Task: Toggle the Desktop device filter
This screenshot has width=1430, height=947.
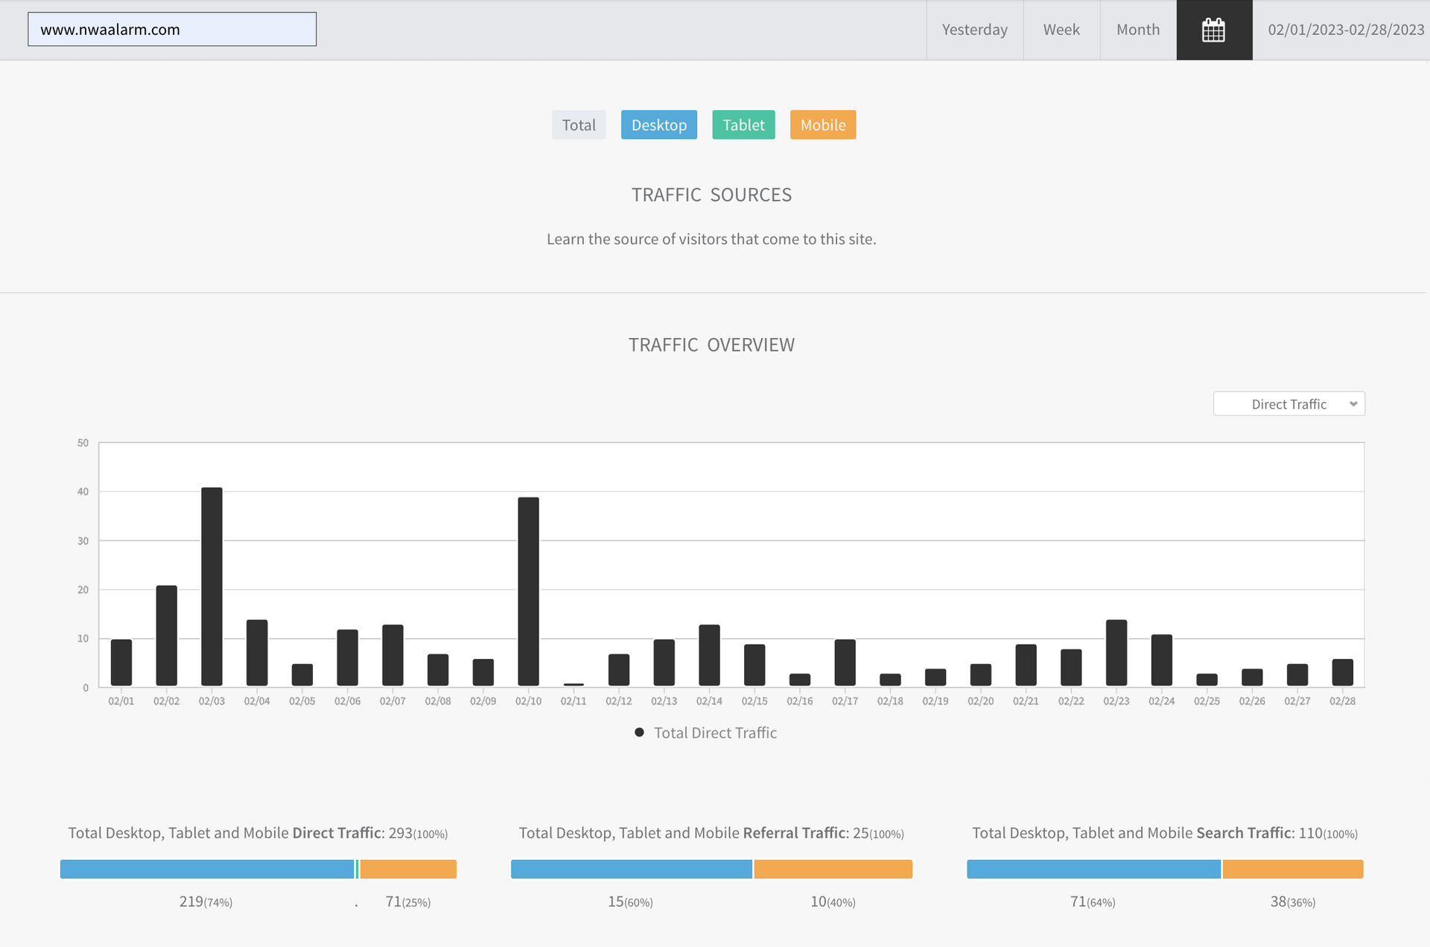Action: [658, 125]
